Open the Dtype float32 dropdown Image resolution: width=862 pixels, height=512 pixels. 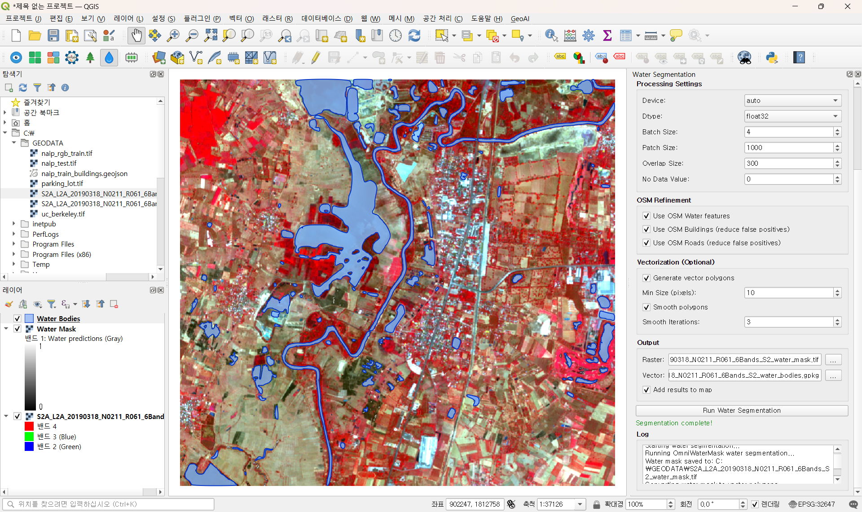pyautogui.click(x=792, y=116)
